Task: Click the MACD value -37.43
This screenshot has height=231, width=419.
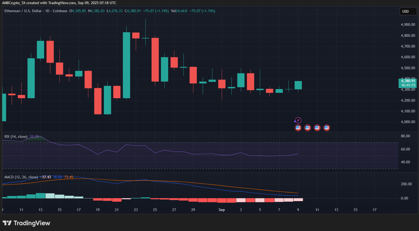Action: click(x=46, y=177)
